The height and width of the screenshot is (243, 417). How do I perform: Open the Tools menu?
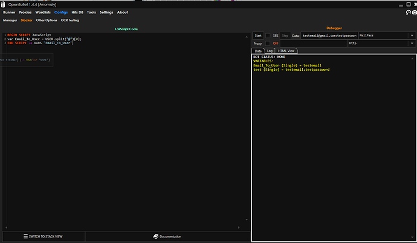click(91, 12)
